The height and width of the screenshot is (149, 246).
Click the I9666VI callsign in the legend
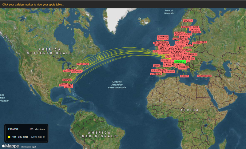click(x=13, y=129)
